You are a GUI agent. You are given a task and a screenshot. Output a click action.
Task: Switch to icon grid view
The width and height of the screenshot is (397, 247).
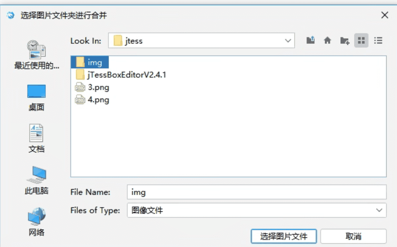click(x=361, y=40)
